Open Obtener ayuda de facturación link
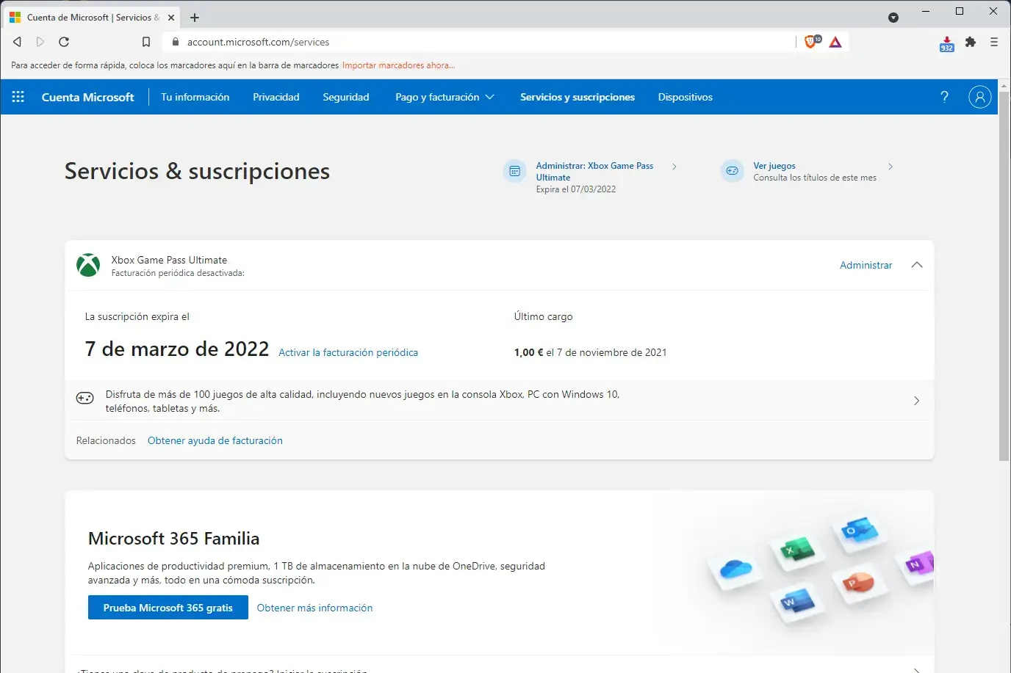The image size is (1011, 673). (x=215, y=440)
